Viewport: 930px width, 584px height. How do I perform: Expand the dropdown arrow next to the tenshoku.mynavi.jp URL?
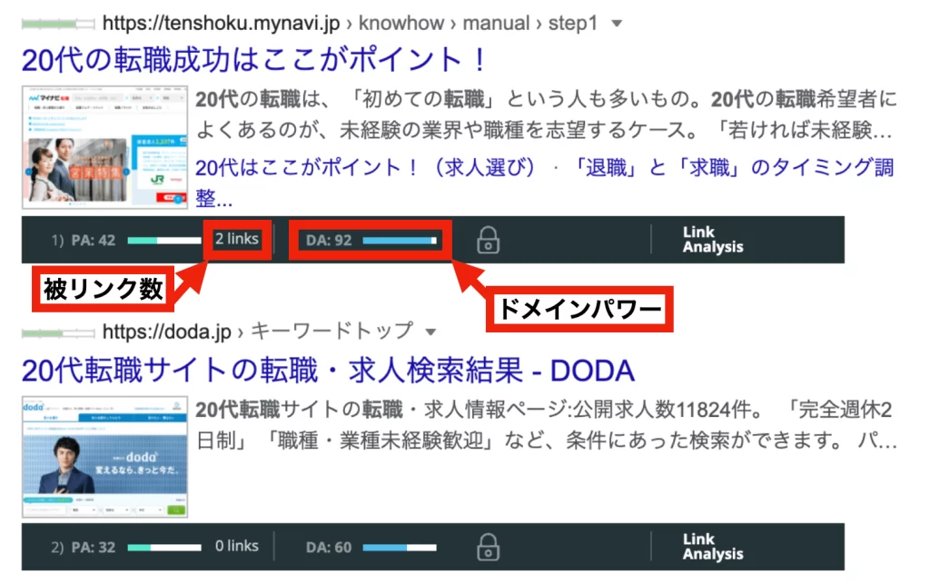click(618, 23)
